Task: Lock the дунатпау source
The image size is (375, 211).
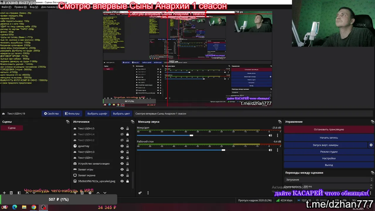Action: 127,146
